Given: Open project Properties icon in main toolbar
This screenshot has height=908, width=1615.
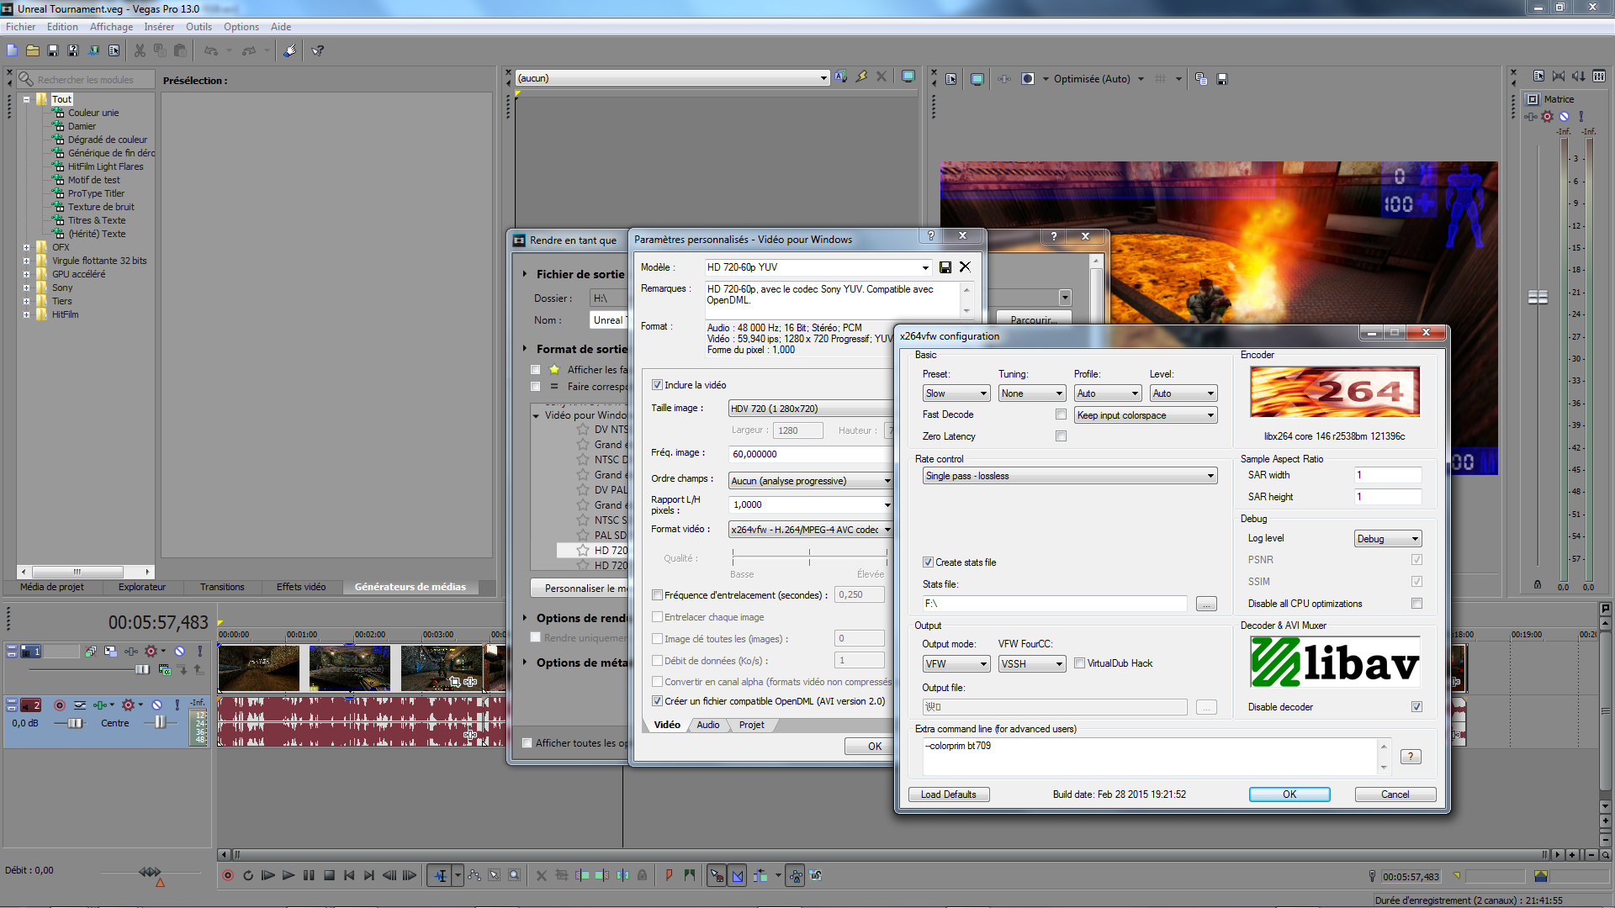Looking at the screenshot, I should click(114, 51).
